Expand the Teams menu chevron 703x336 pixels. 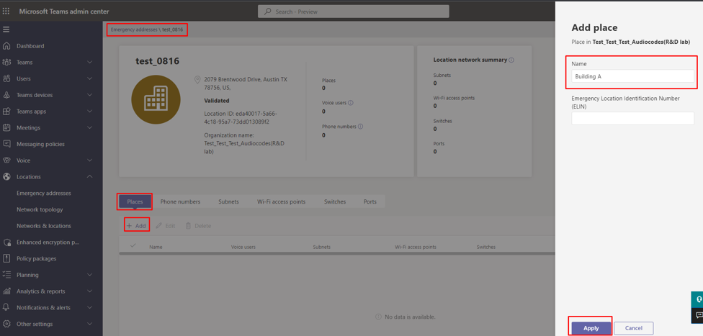[89, 63]
